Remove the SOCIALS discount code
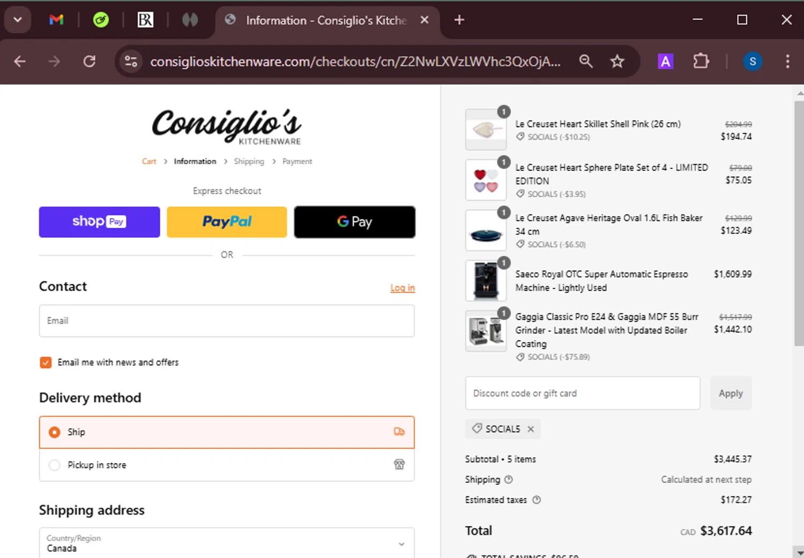 click(531, 429)
